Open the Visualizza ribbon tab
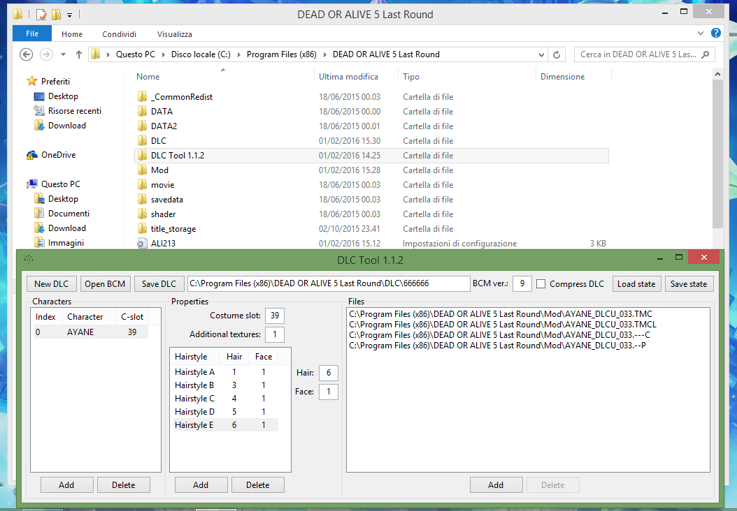The width and height of the screenshot is (737, 511). [x=174, y=34]
